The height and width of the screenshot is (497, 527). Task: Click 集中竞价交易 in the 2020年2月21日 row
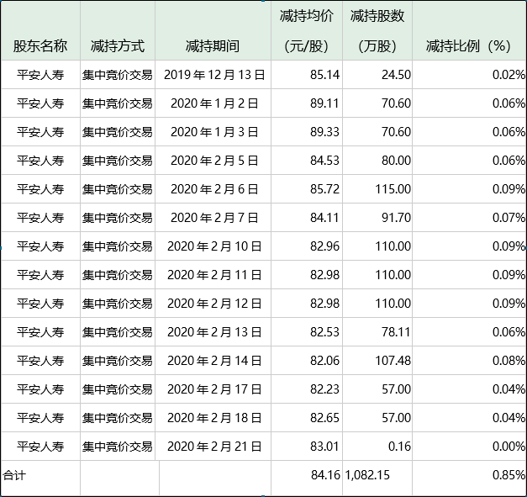(x=118, y=447)
